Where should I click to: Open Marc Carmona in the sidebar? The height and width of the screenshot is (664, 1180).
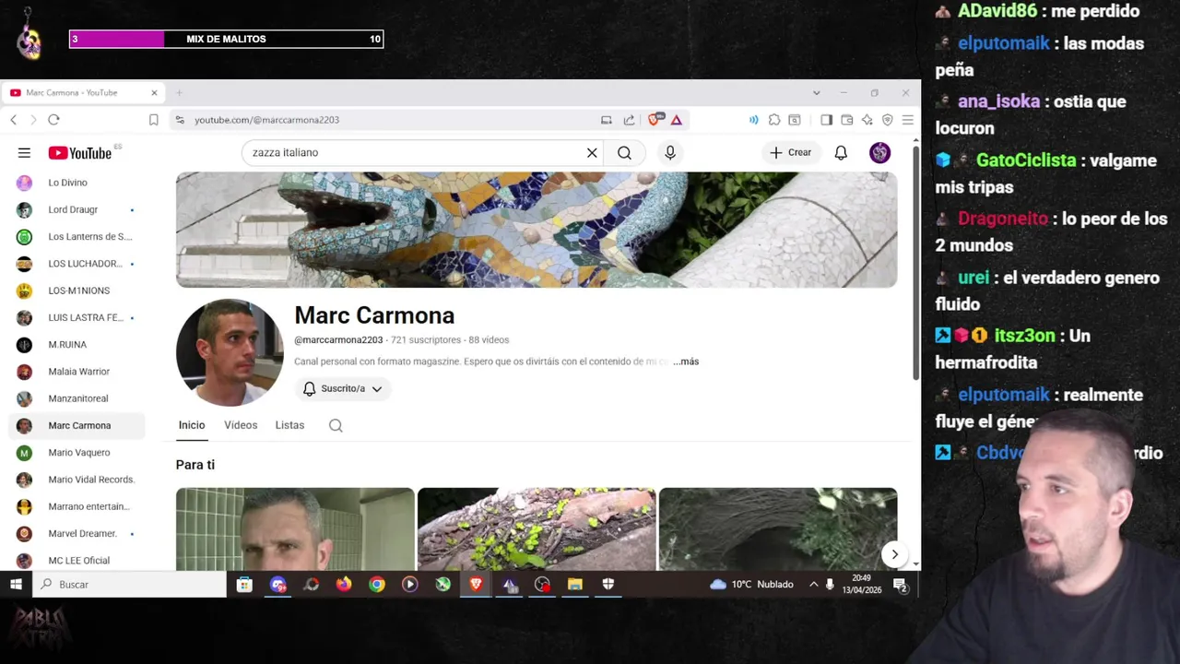76,425
